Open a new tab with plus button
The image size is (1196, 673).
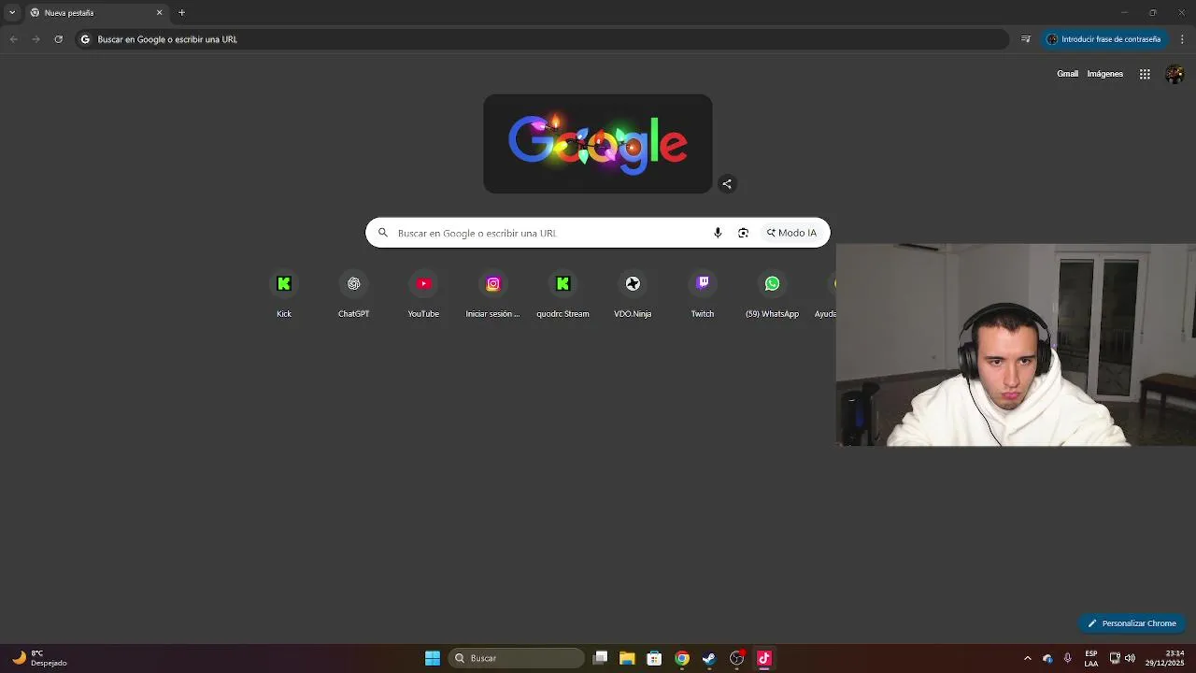(x=181, y=12)
